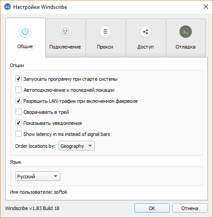Click the Отмена button

coord(190,208)
